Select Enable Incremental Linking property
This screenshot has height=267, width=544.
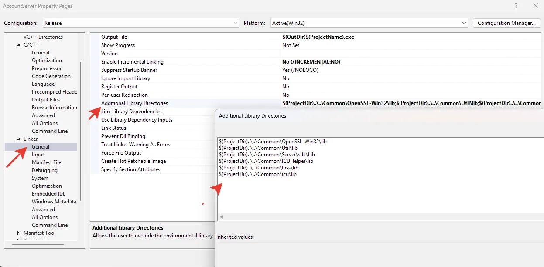(132, 62)
